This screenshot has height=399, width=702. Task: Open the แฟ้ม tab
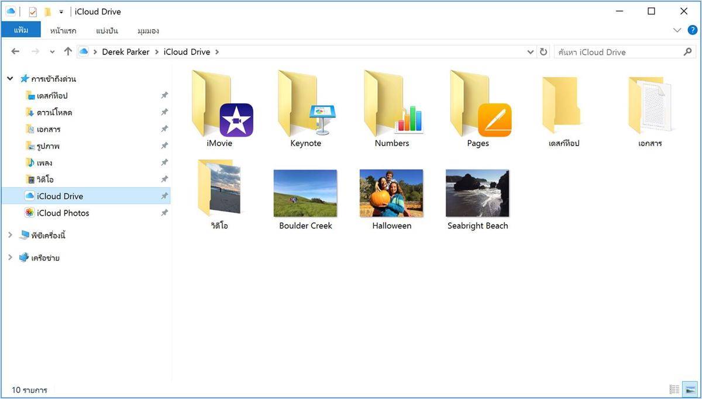pos(21,30)
